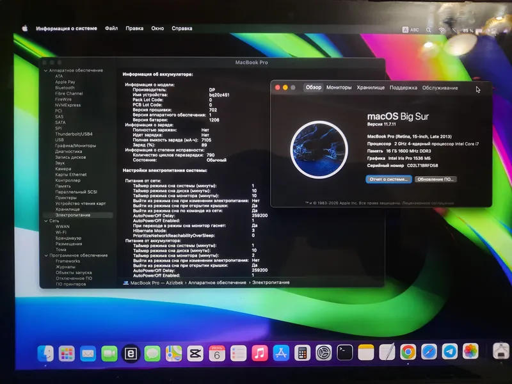Viewport: 512px width, 384px height.
Task: Open Wi-Fi status menu
Action: tap(442, 30)
